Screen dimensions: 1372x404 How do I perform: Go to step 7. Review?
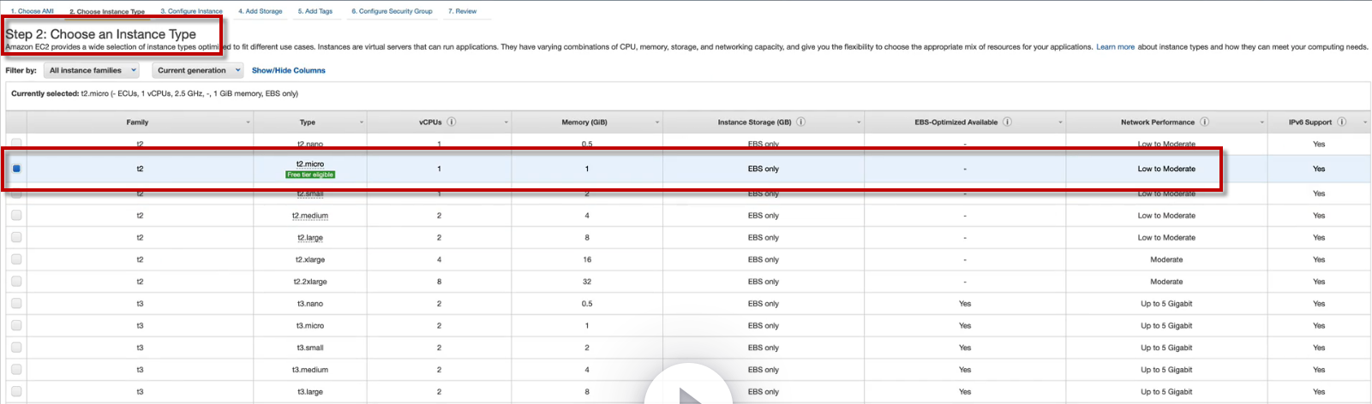coord(463,11)
